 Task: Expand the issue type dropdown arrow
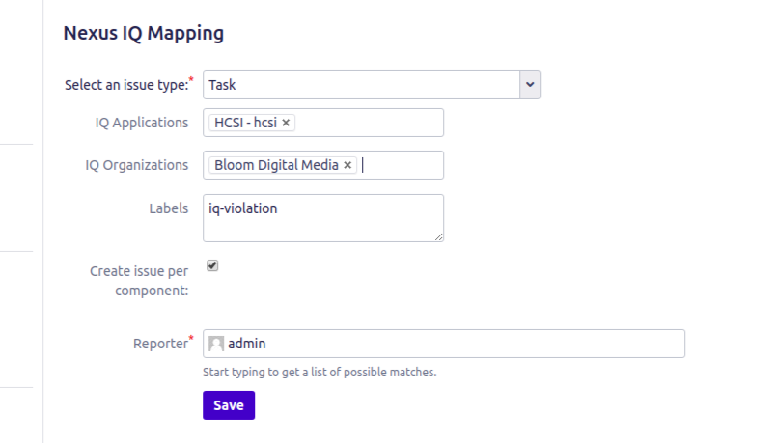click(x=529, y=85)
